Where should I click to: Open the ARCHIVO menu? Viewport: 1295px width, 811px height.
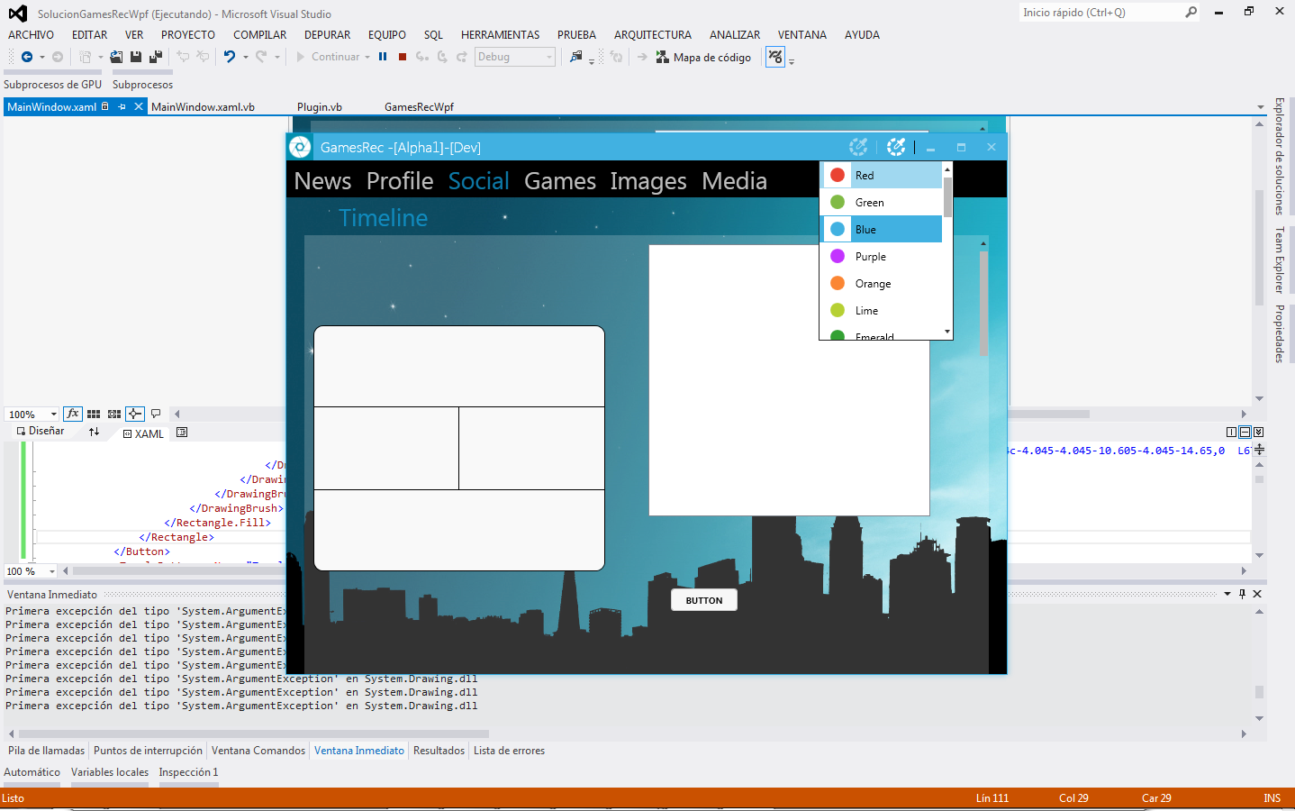(32, 35)
